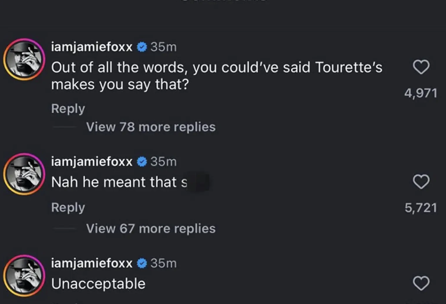Open profile picture on the Tourette's comment
Viewport: 446px width, 304px height.
(x=24, y=59)
